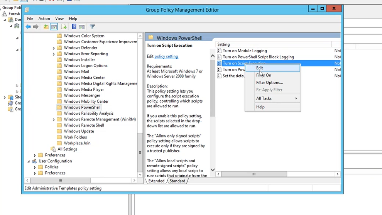The image size is (382, 215).
Task: Select the All Settings tree icon
Action: click(x=53, y=149)
